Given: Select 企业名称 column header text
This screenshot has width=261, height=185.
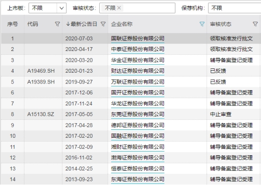Looking at the screenshot, I should coord(122,24).
